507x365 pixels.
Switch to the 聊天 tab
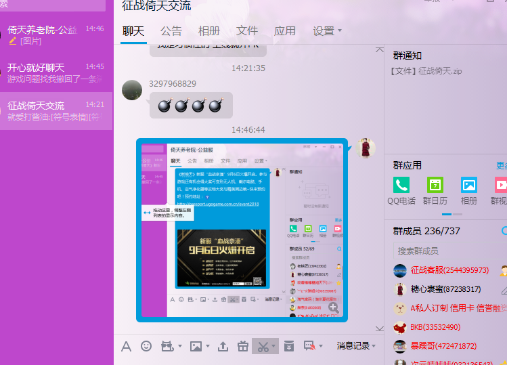pyautogui.click(x=133, y=31)
